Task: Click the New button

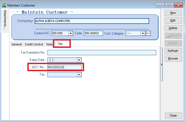Action: coord(173,13)
